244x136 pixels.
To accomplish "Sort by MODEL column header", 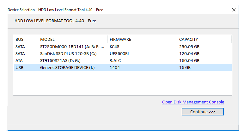I will [x=73, y=40].
